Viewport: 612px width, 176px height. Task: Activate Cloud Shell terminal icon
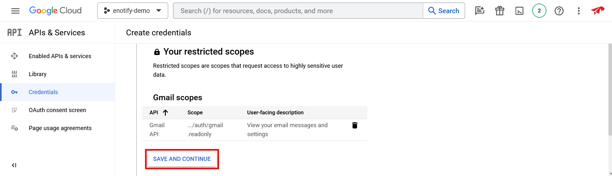tap(519, 11)
